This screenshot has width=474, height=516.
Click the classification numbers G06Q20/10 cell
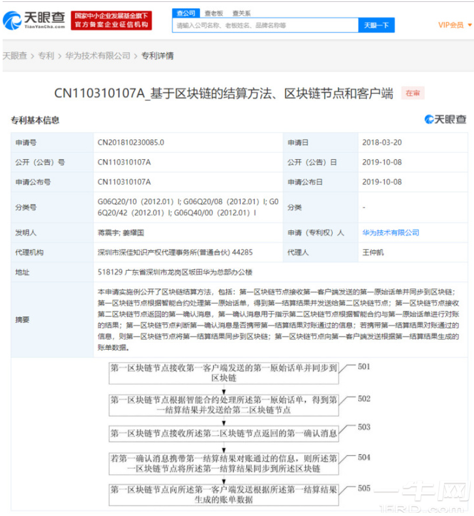tap(188, 207)
